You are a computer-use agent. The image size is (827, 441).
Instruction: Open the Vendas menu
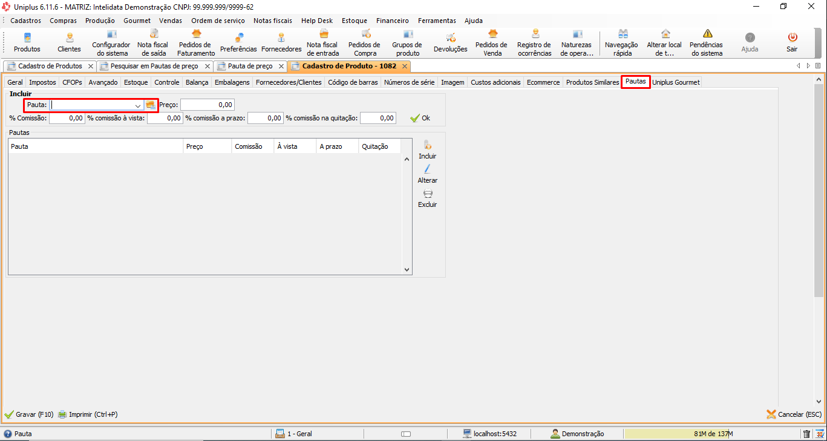pos(171,21)
